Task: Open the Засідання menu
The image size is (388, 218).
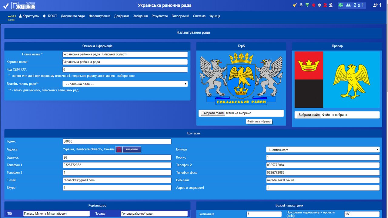Action: click(140, 16)
